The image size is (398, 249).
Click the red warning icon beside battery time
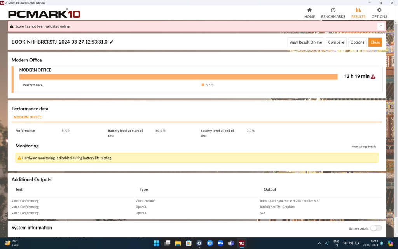[x=373, y=77]
